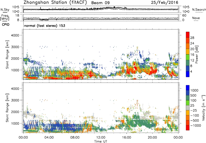Click the -100 value on the velocity colorbar
This screenshot has width=206, height=143.
tap(194, 115)
